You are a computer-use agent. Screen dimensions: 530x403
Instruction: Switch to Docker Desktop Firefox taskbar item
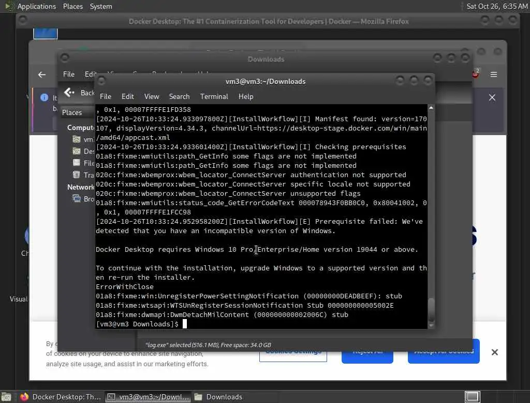[61, 397]
